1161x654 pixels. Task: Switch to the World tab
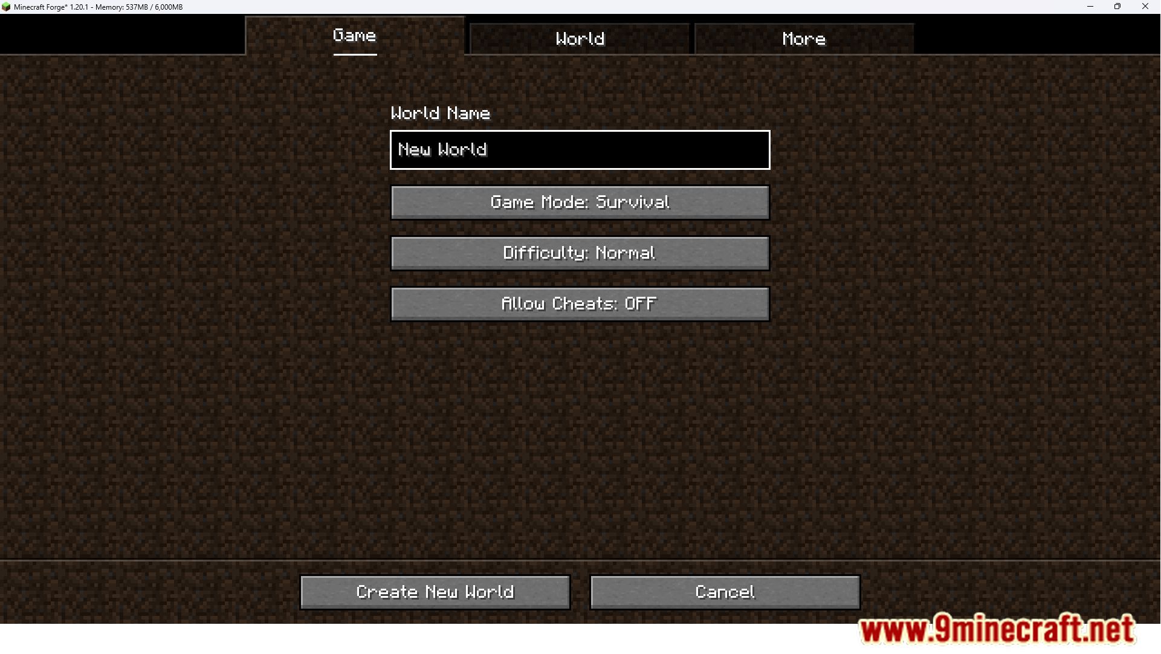coord(580,38)
